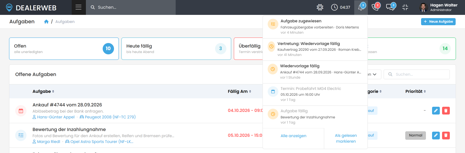
Task: Open notification Termin: Probefahrt MG4 Electric
Action: (315, 94)
